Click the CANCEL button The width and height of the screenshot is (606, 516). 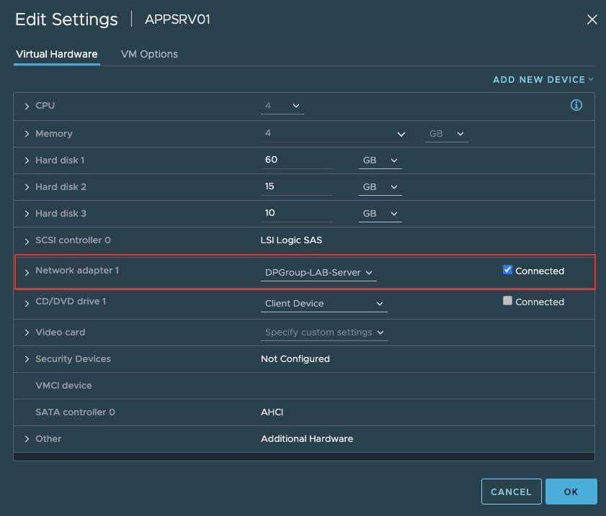click(x=511, y=492)
